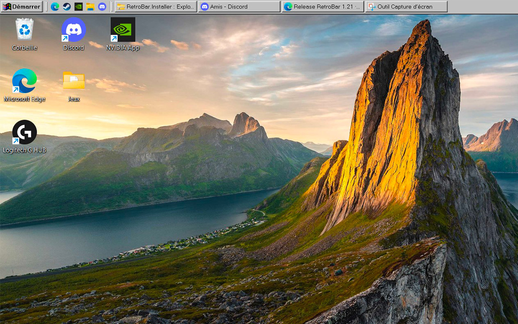Launch Logitech G HUB
Image resolution: width=518 pixels, height=324 pixels.
coord(24,131)
